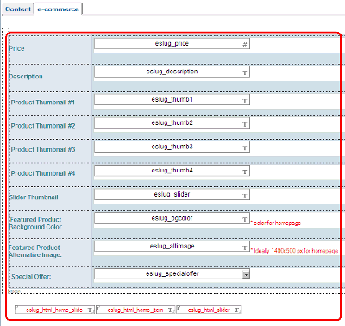Click the eslug_html_home_item field

click(135, 310)
